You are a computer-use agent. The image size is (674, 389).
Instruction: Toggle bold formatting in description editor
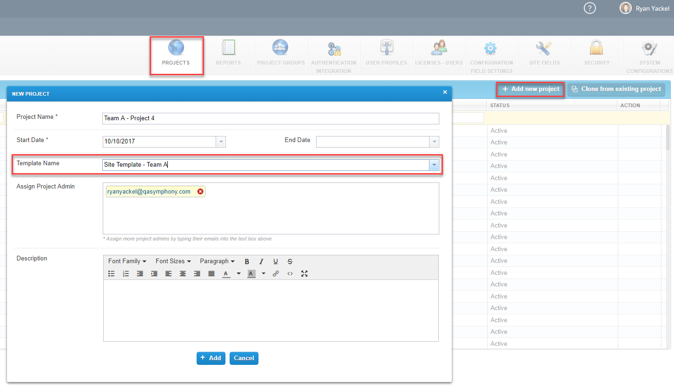[247, 261]
